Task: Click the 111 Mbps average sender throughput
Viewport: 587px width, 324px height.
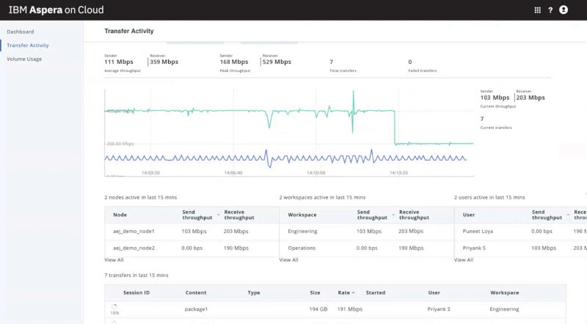Action: pyautogui.click(x=119, y=62)
